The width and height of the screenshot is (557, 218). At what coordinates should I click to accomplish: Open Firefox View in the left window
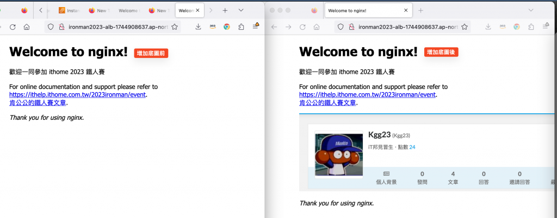click(24, 11)
